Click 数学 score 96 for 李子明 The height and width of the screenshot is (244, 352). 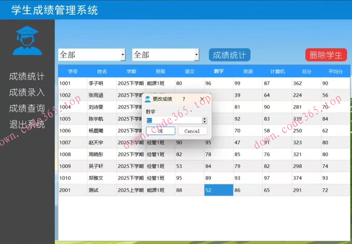[219, 83]
